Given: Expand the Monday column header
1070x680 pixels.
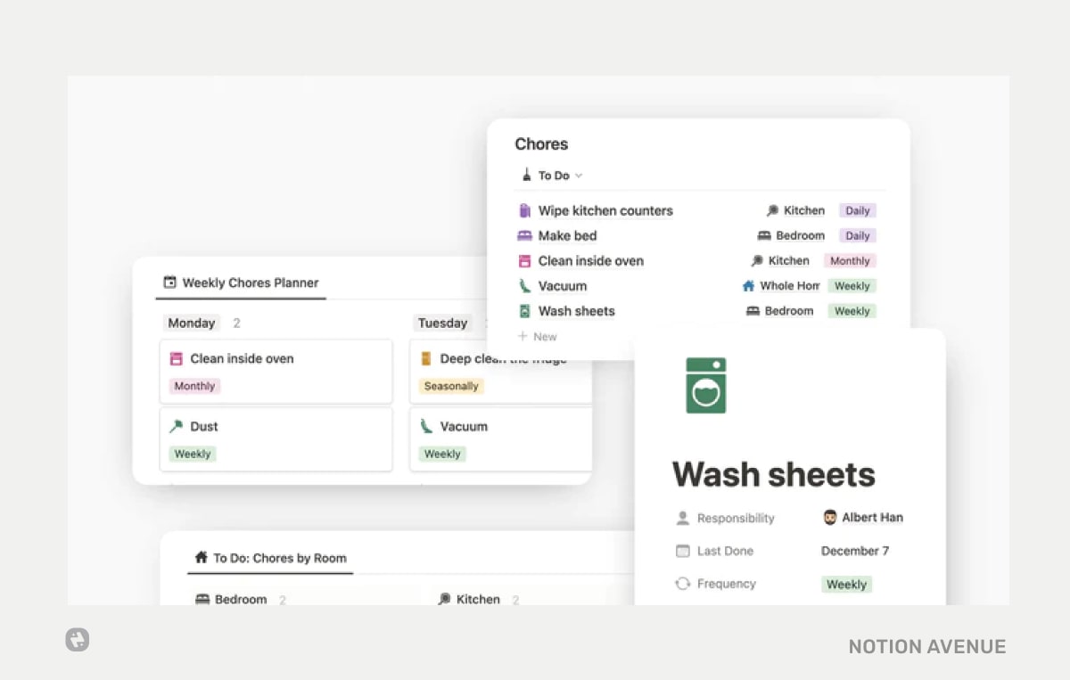Looking at the screenshot, I should (191, 323).
